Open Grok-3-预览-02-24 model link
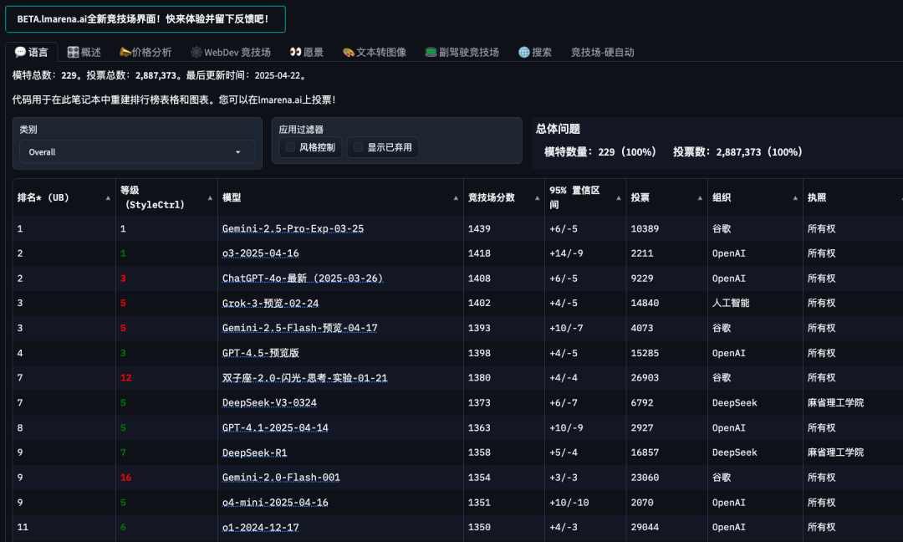This screenshot has height=542, width=903. click(270, 303)
